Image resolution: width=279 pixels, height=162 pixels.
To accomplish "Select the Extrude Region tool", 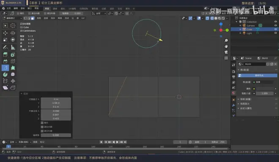I will coord(5,54).
